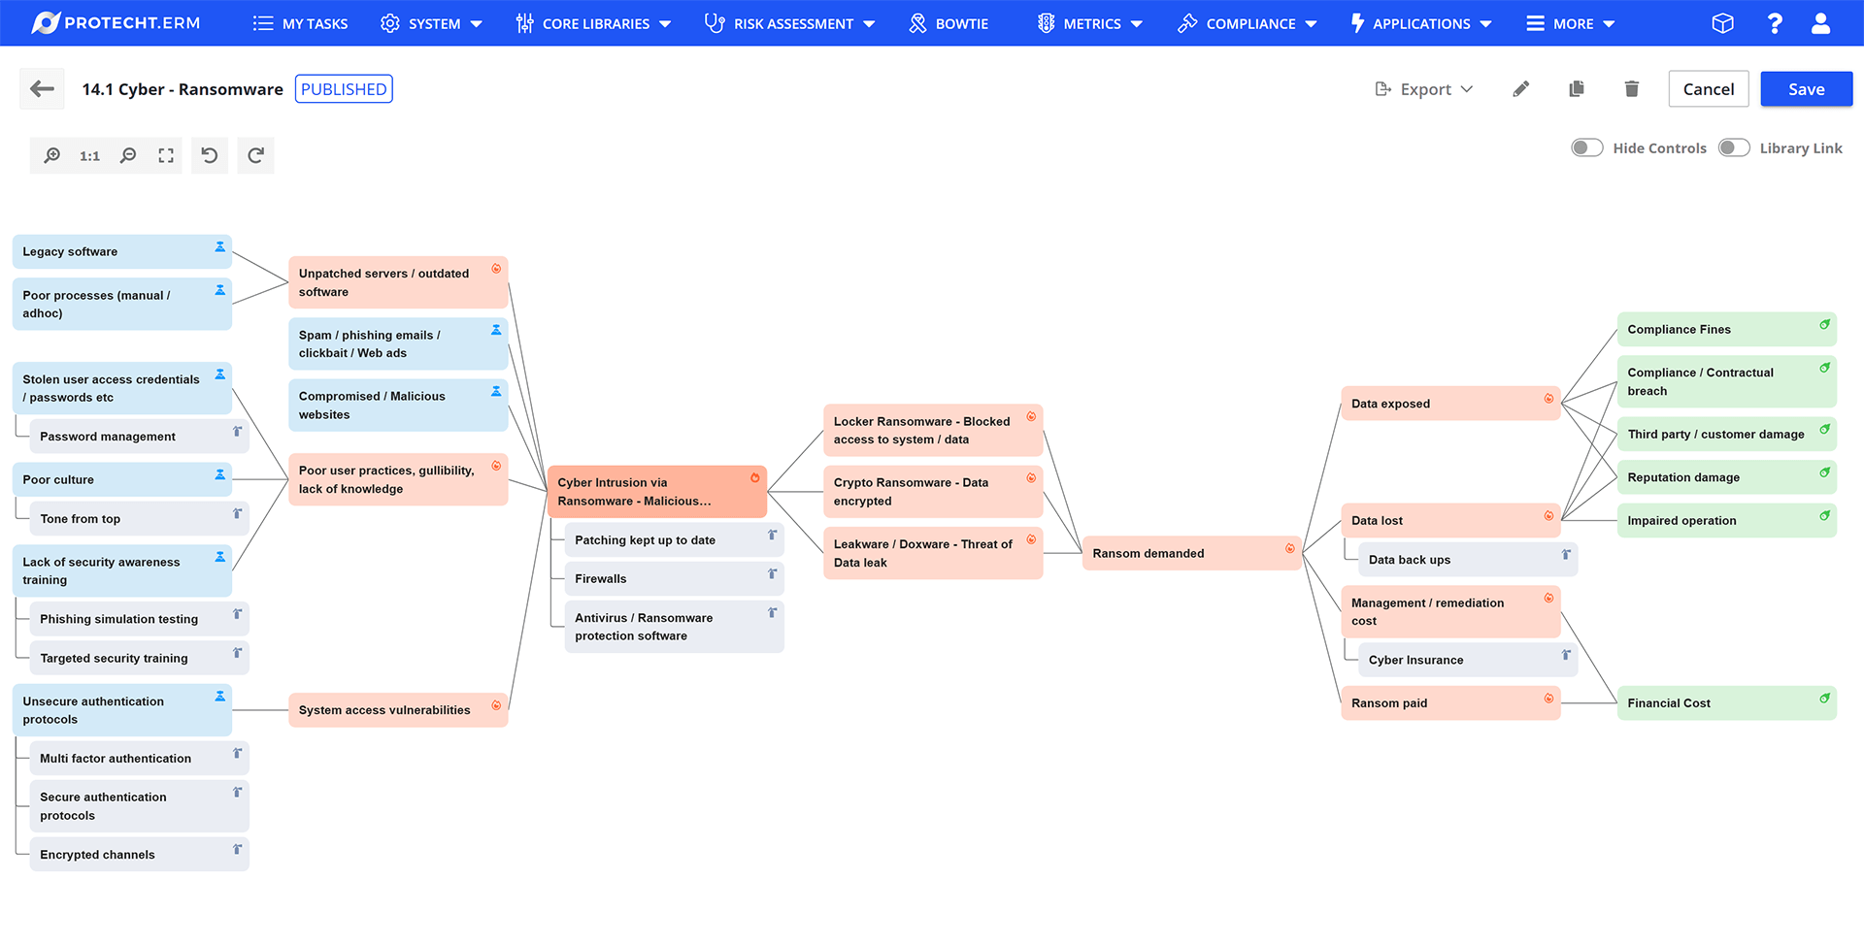This screenshot has height=944, width=1864.
Task: Click the pencil edit icon
Action: (1521, 89)
